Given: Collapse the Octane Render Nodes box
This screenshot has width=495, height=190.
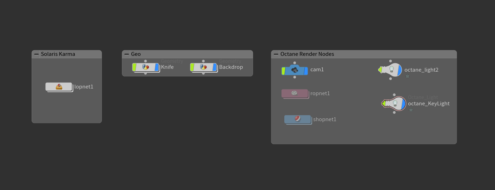Looking at the screenshot, I should click(276, 54).
